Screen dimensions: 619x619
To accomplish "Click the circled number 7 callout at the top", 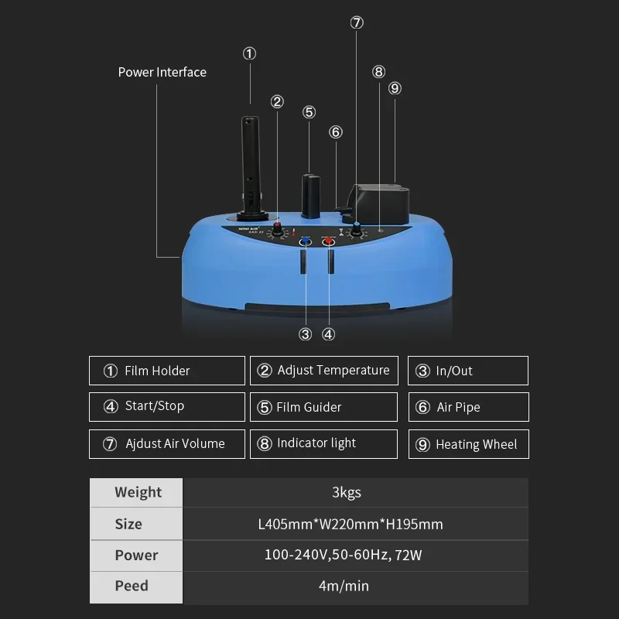I will [x=357, y=23].
